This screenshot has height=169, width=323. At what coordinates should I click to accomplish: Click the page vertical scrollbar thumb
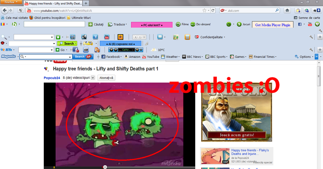[x=319, y=76]
